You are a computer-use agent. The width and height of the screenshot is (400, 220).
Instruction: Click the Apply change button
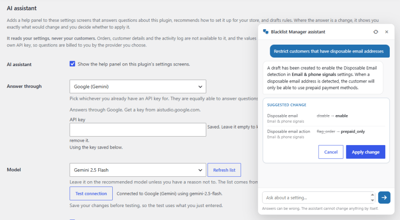point(366,152)
